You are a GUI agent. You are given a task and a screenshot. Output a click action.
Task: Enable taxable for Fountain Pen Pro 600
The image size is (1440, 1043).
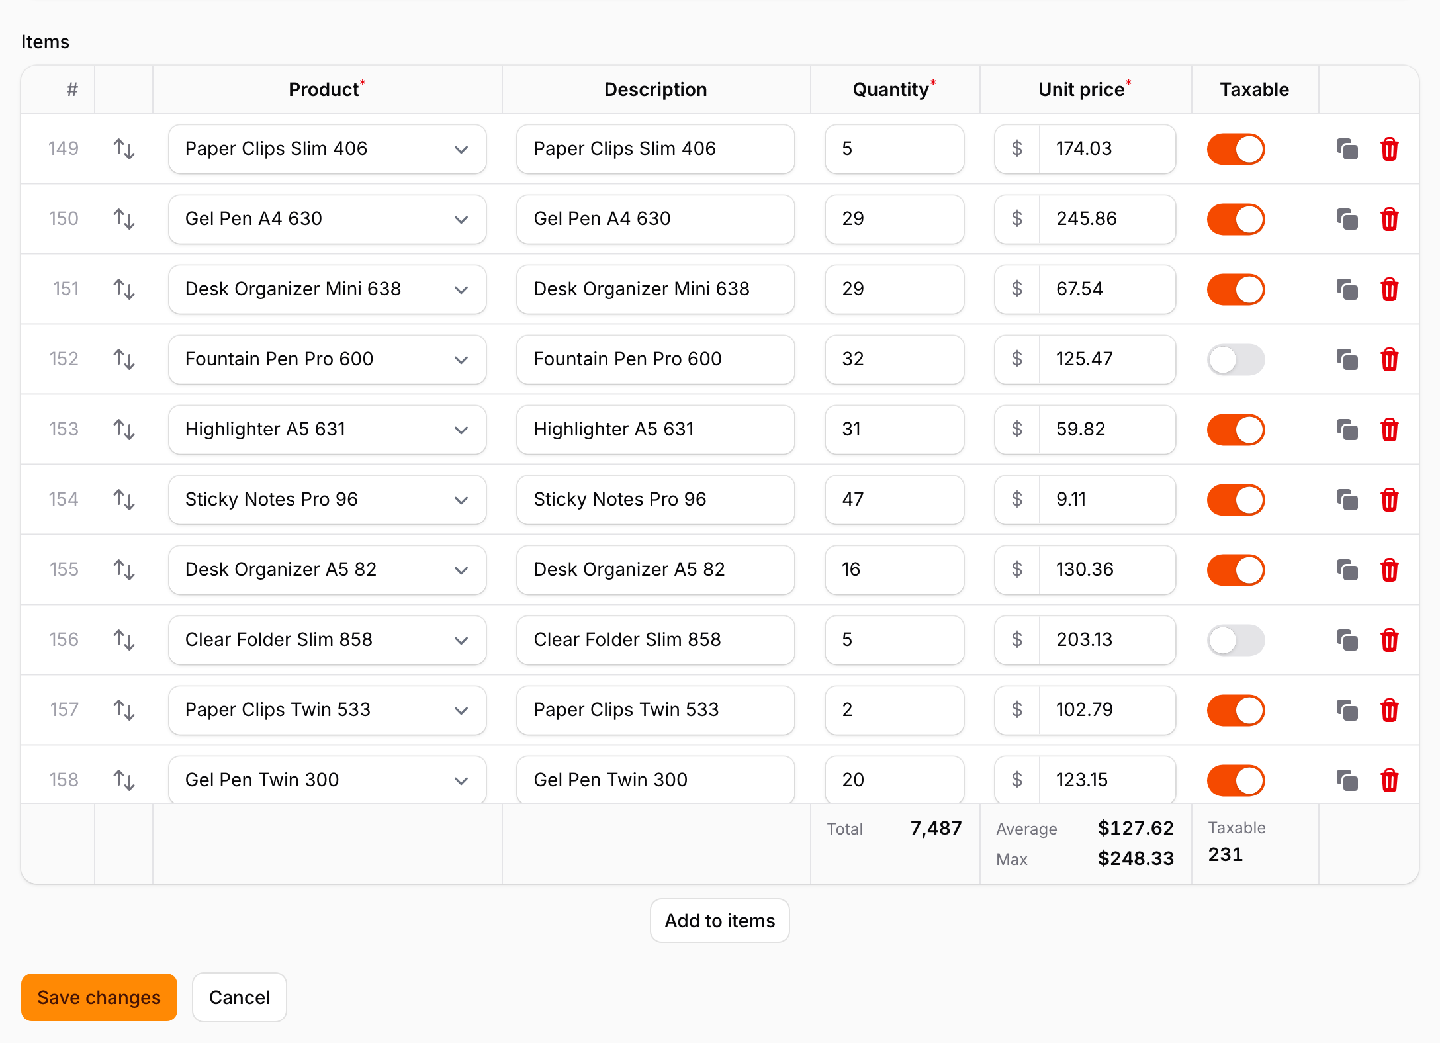[1236, 359]
